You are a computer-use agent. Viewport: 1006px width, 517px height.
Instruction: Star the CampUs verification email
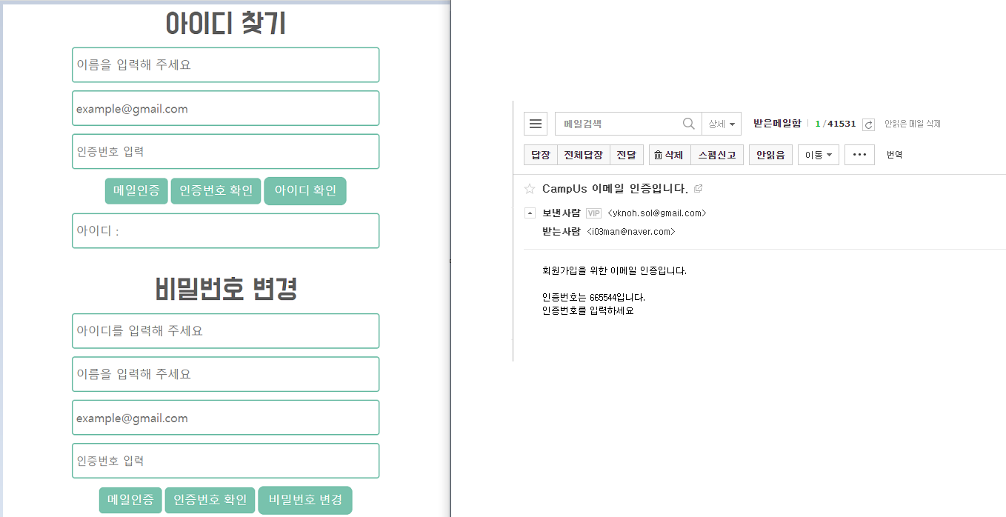(529, 188)
